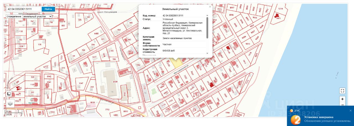Screen dimensions: 354x126
Task: Click land parcel 8159 on map
Action: (115, 82)
